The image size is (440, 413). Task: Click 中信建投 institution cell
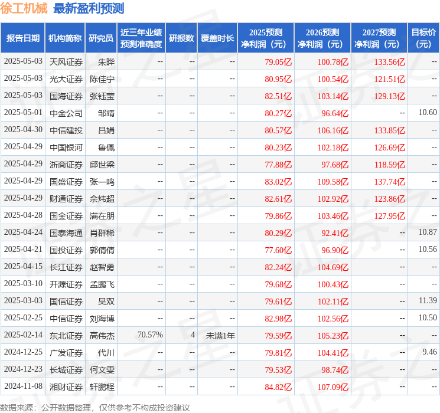[66, 130]
